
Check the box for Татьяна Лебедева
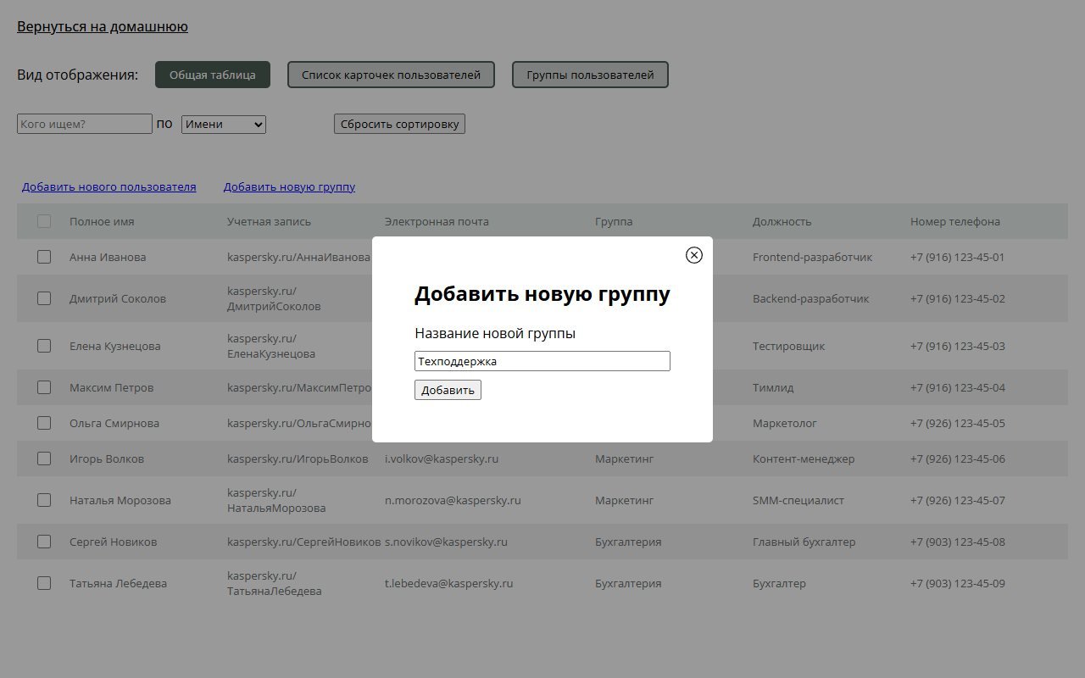pos(44,583)
